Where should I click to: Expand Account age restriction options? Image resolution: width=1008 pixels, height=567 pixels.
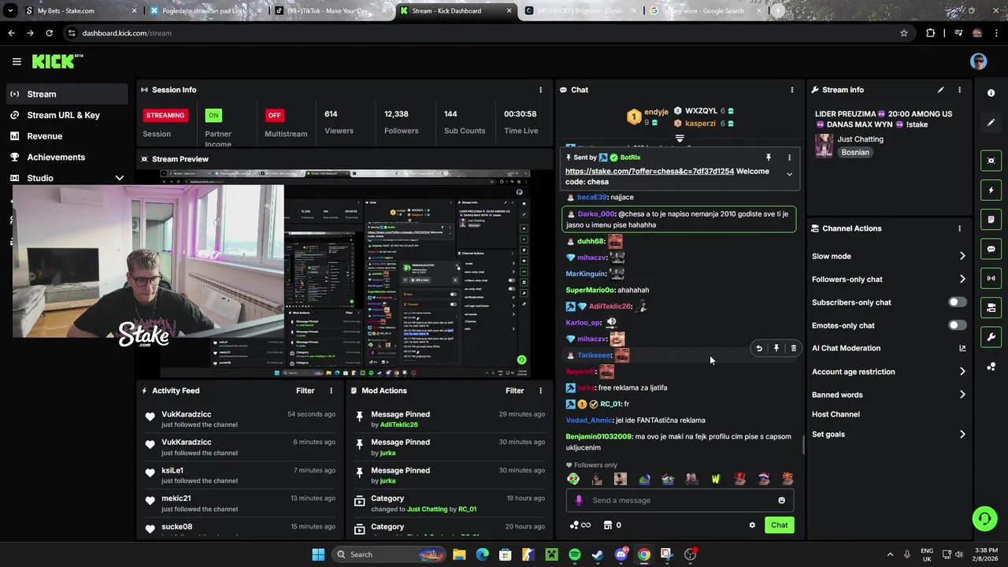coord(962,372)
